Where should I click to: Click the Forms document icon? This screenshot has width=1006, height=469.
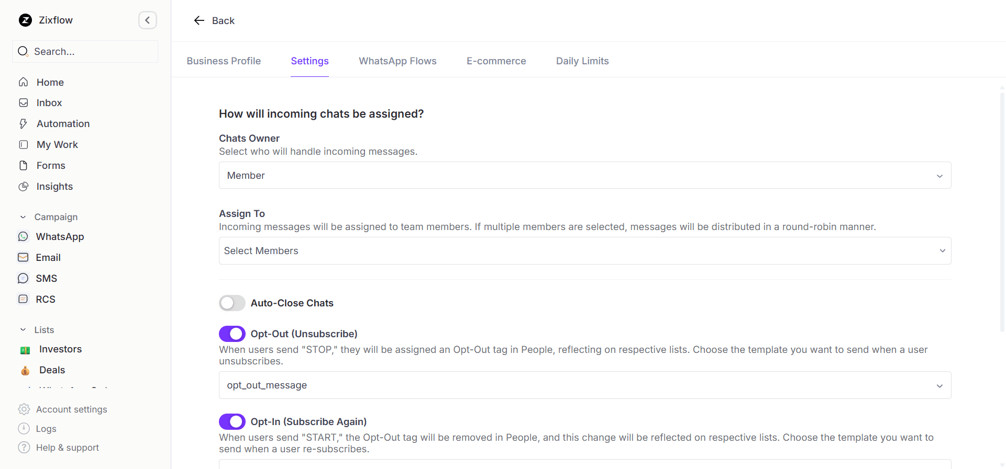pyautogui.click(x=24, y=166)
